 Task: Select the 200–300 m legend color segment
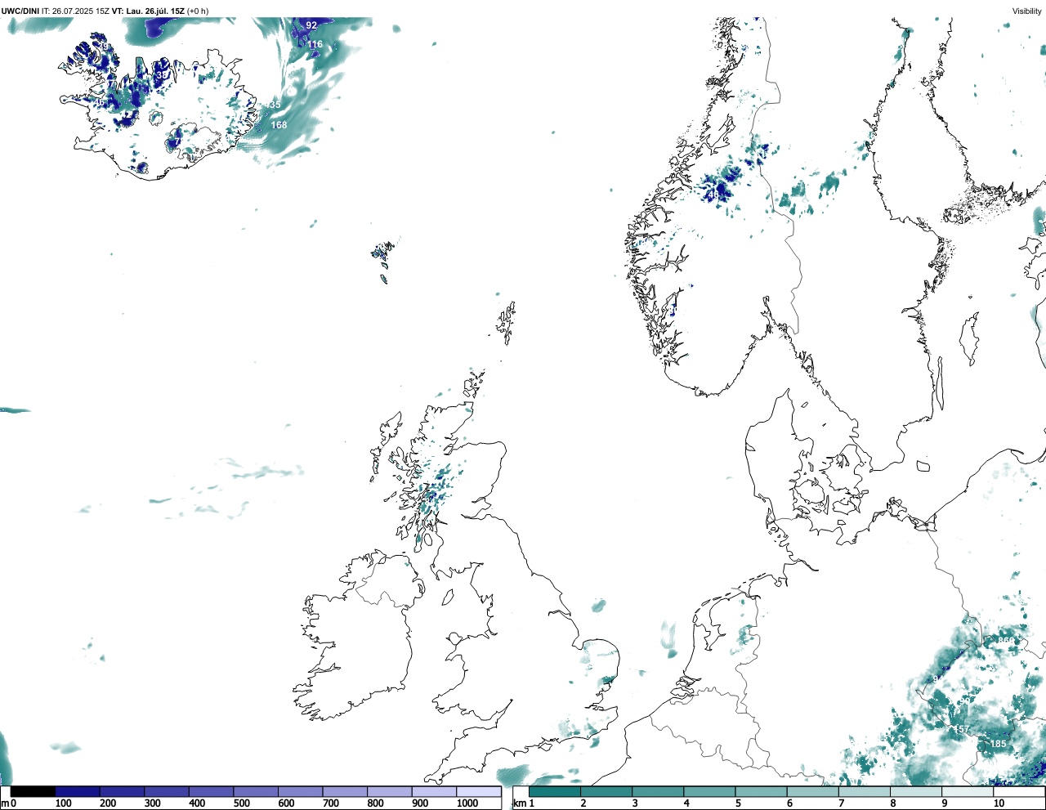pyautogui.click(x=123, y=791)
